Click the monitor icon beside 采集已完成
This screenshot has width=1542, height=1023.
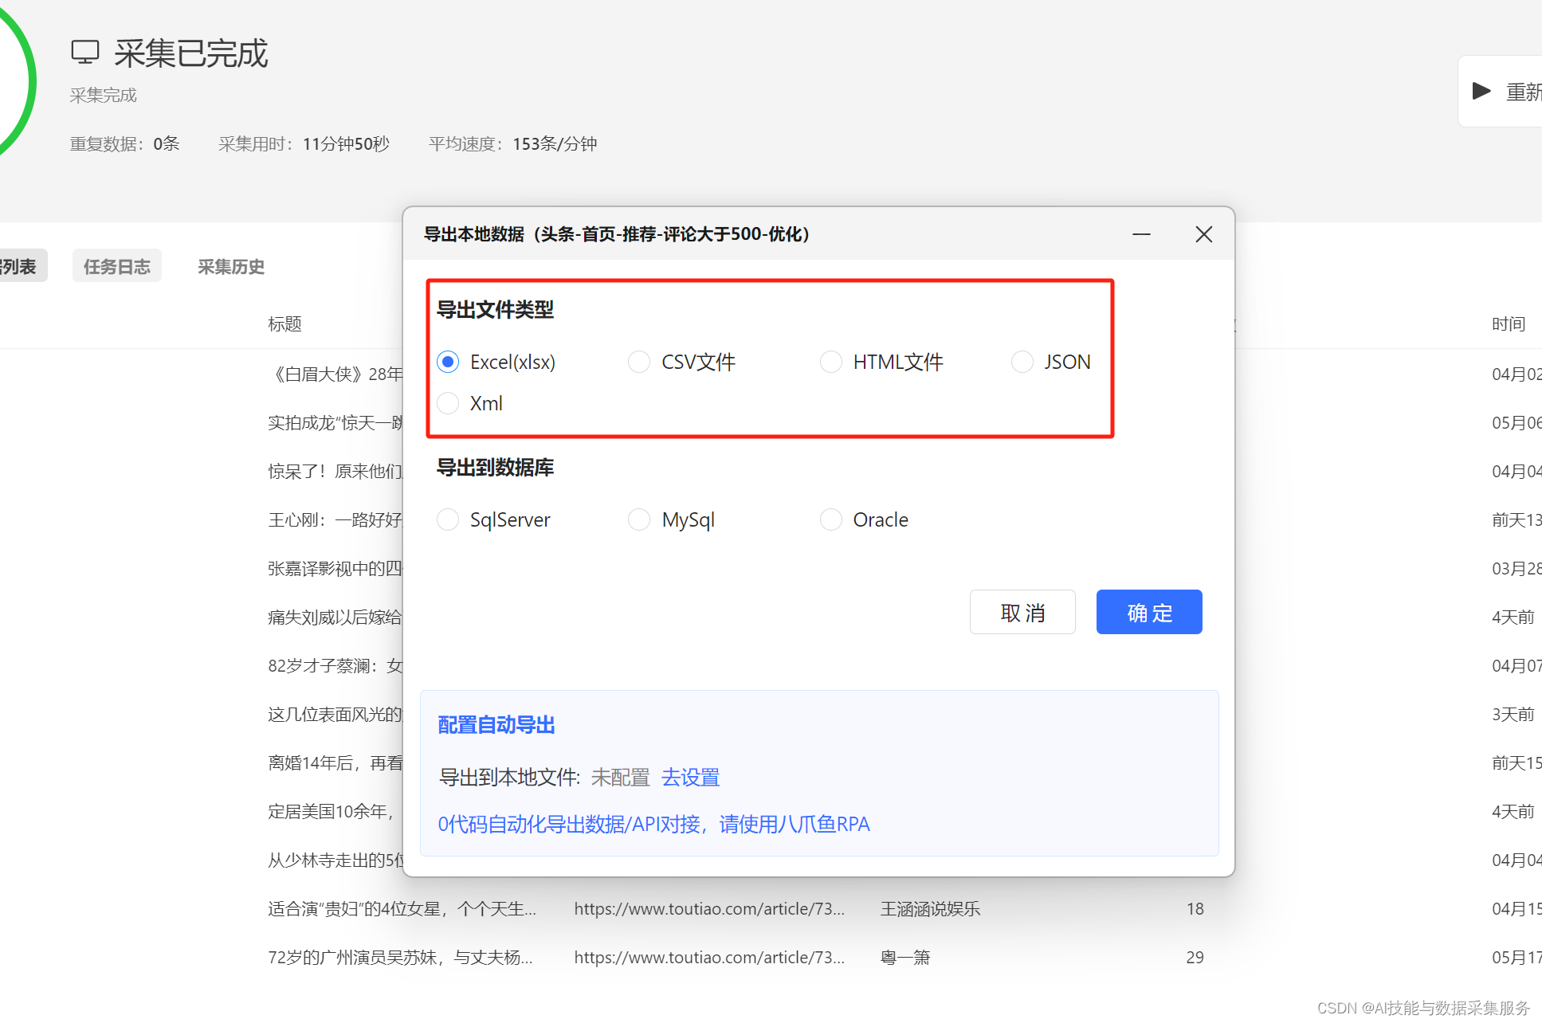click(x=85, y=53)
